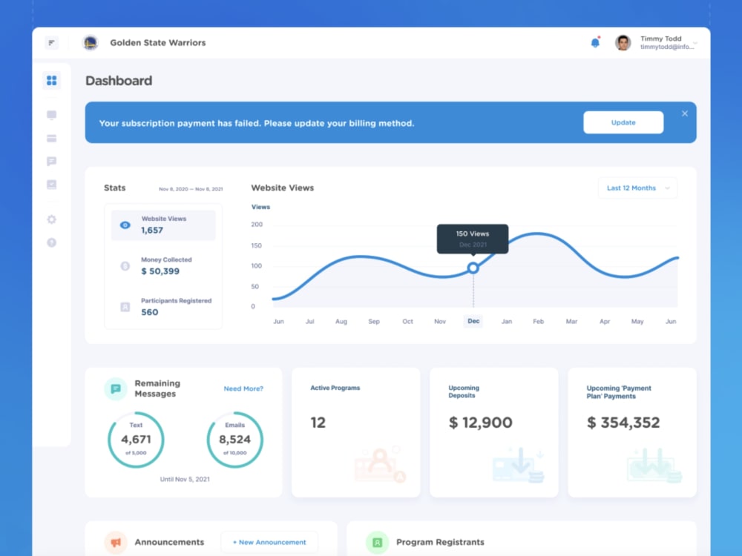Click the coin icon beside Money Collected
This screenshot has height=556, width=742.
(x=125, y=266)
